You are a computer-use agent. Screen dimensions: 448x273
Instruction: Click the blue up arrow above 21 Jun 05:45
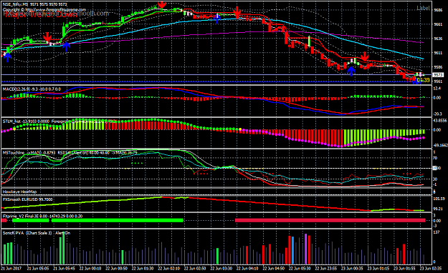click(x=66, y=46)
